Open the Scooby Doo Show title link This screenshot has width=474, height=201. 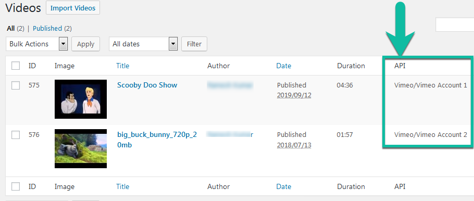point(147,85)
